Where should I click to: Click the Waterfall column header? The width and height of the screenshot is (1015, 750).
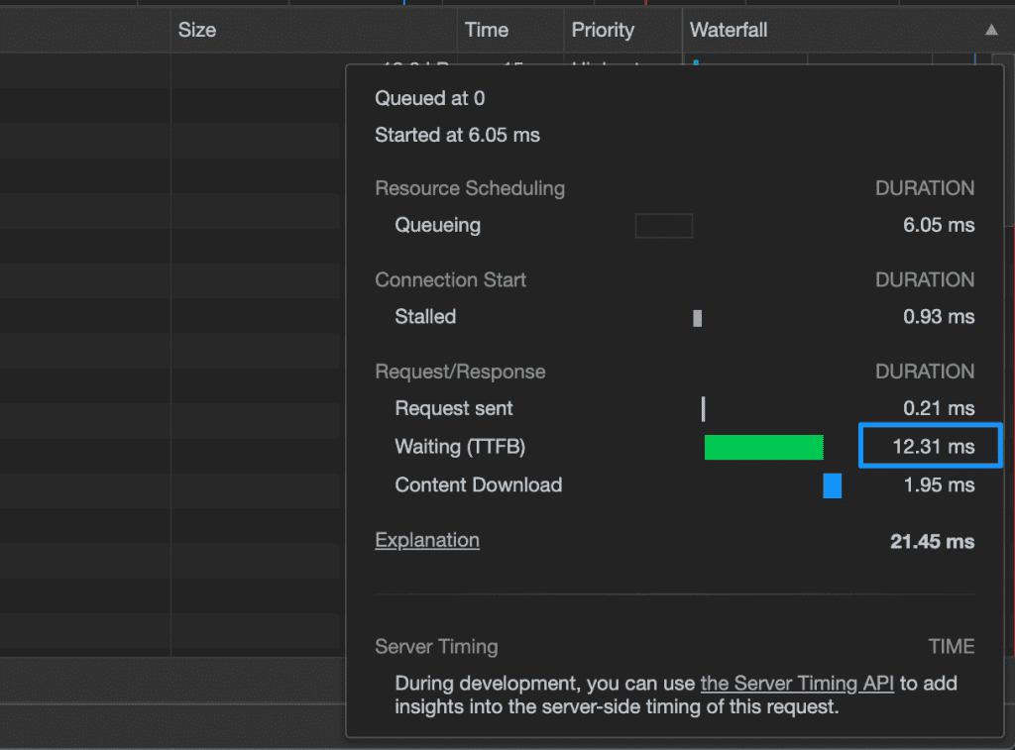pyautogui.click(x=729, y=31)
